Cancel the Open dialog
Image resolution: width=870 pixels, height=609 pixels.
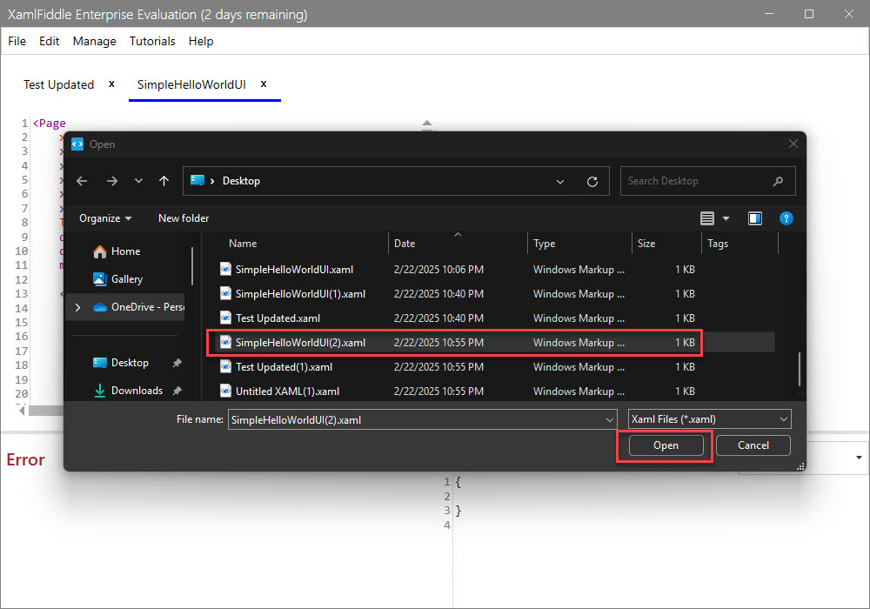(753, 445)
